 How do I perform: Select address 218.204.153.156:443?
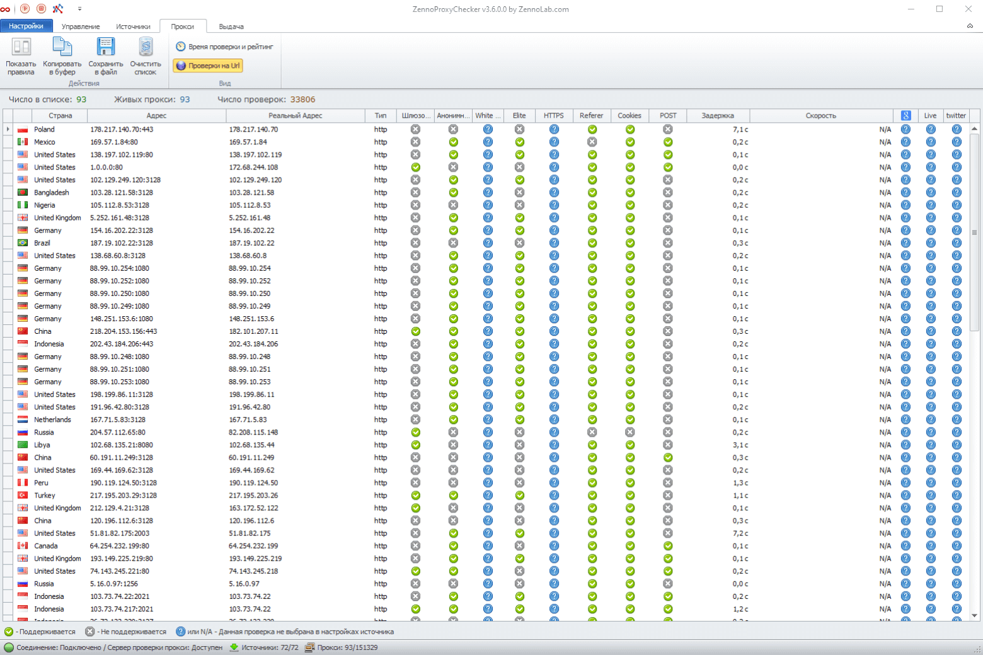click(124, 331)
